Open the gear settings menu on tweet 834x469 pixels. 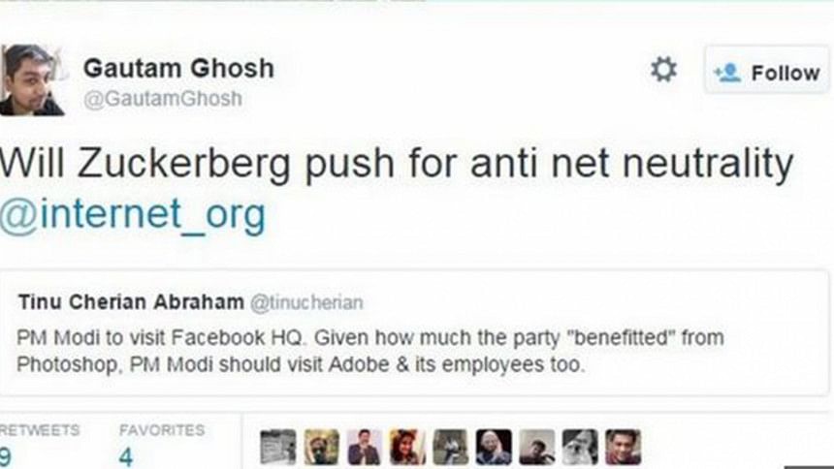coord(663,70)
